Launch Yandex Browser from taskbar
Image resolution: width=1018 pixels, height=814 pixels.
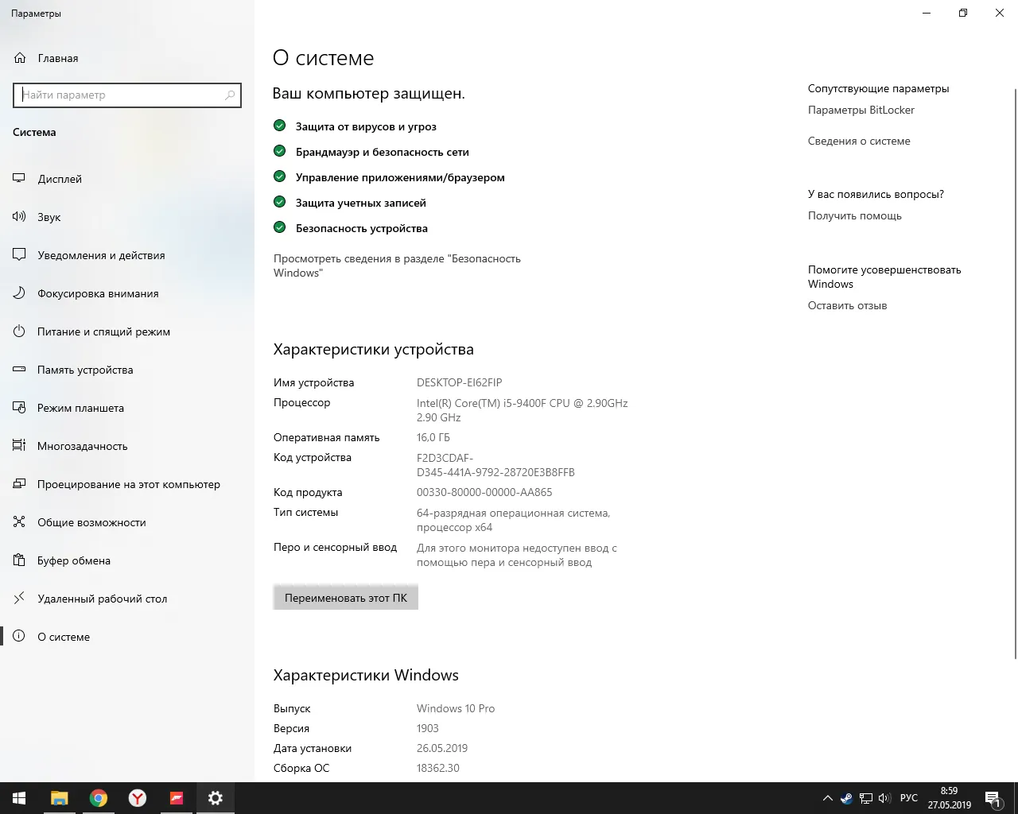pyautogui.click(x=137, y=798)
